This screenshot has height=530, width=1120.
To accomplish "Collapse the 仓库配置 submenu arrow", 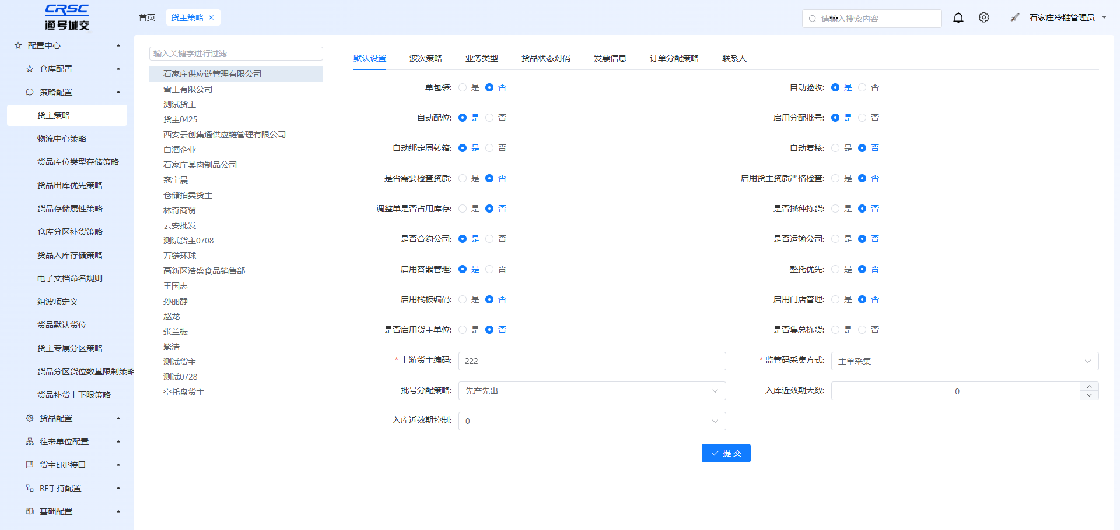I will [118, 69].
